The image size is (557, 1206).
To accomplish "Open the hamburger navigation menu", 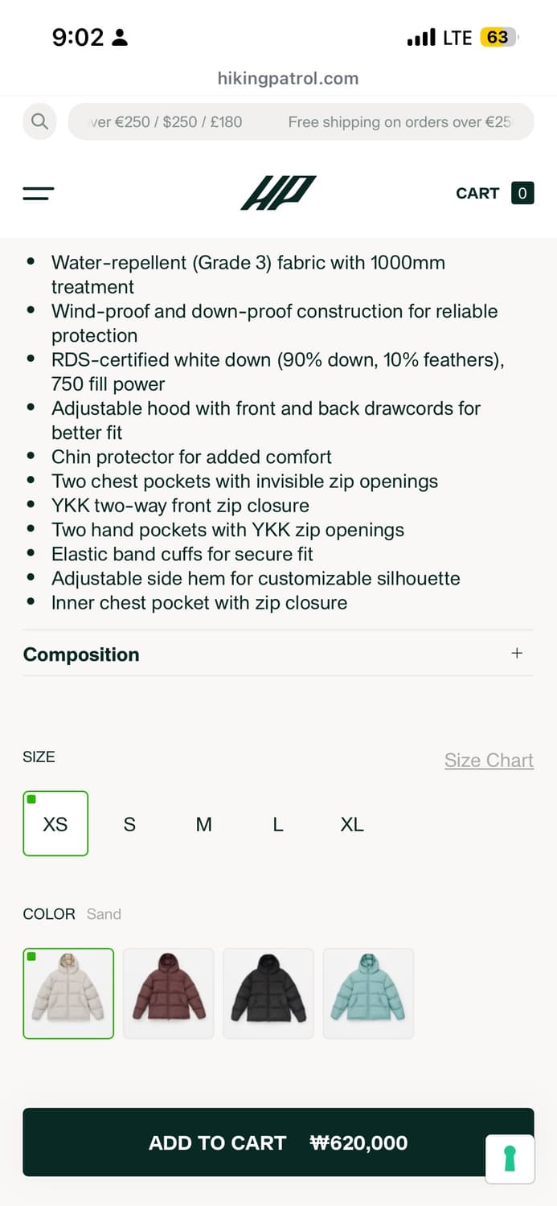I will pos(39,193).
